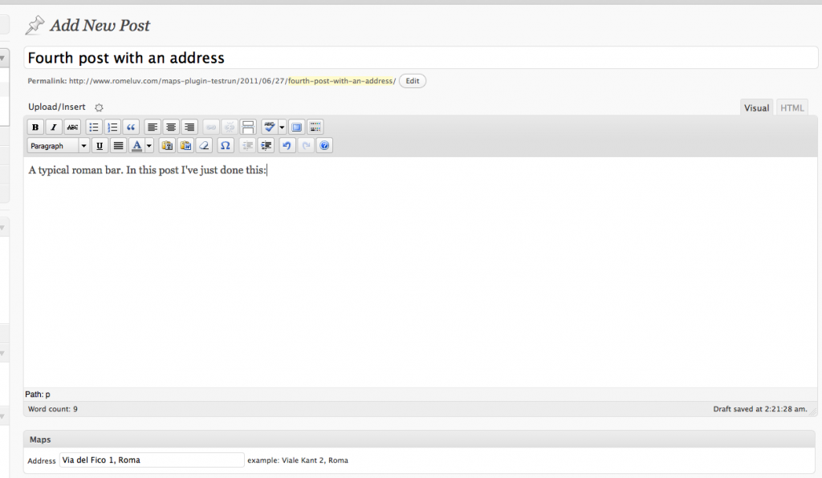Switch to the Visual editor tab
The height and width of the screenshot is (478, 822).
(x=756, y=108)
